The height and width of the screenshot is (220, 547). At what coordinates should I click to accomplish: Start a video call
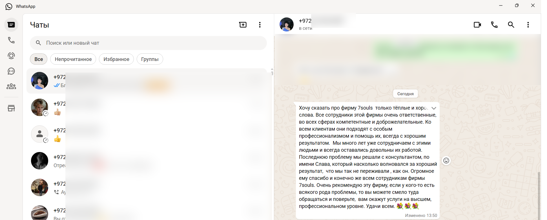pyautogui.click(x=477, y=25)
